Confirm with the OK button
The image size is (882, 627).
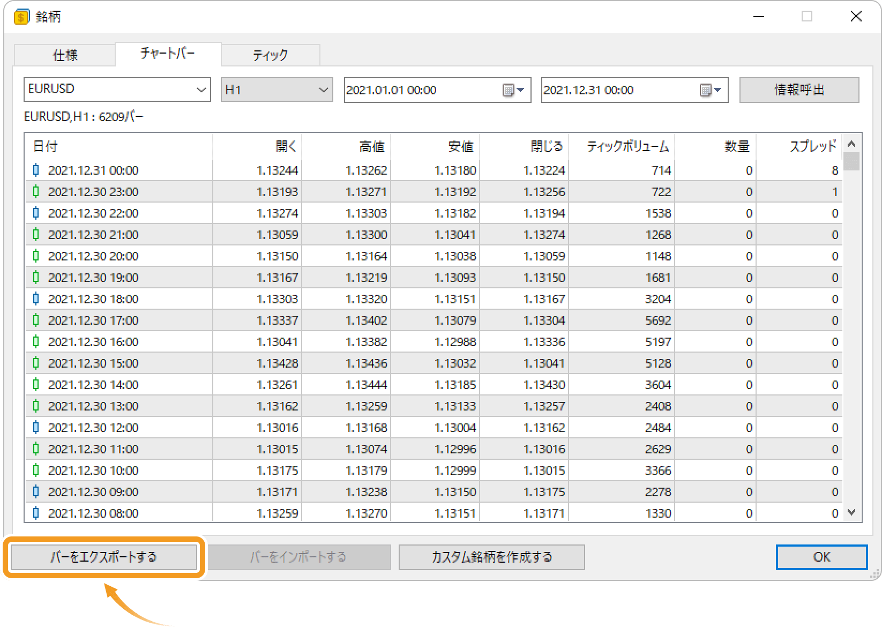(x=821, y=557)
